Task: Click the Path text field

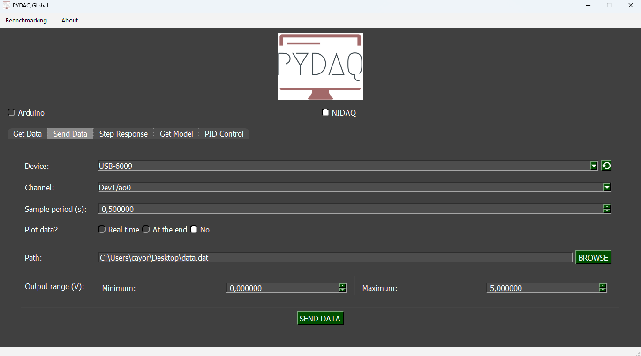Action: click(x=335, y=258)
